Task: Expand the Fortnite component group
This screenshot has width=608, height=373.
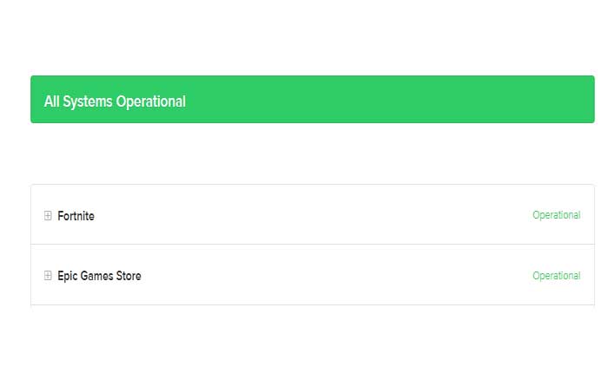Action: pyautogui.click(x=48, y=216)
